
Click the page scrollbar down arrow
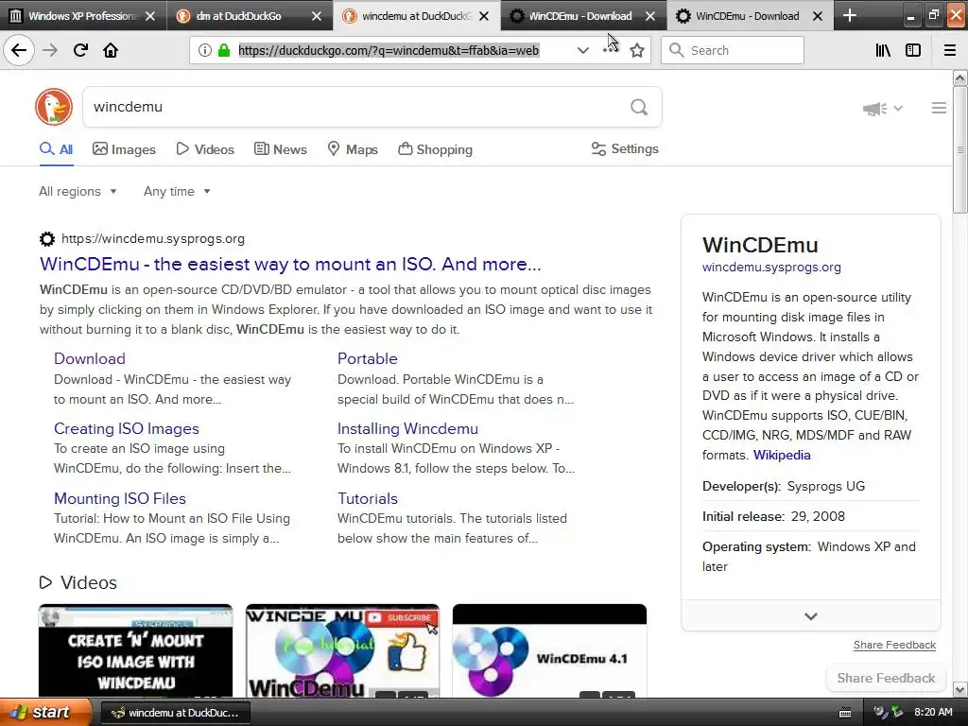(960, 689)
